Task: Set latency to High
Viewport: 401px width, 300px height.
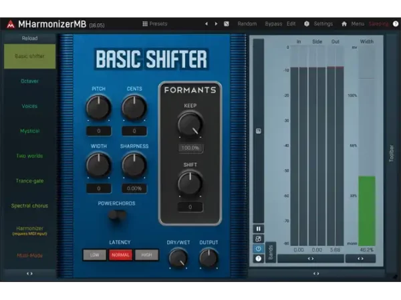Action: pos(146,255)
